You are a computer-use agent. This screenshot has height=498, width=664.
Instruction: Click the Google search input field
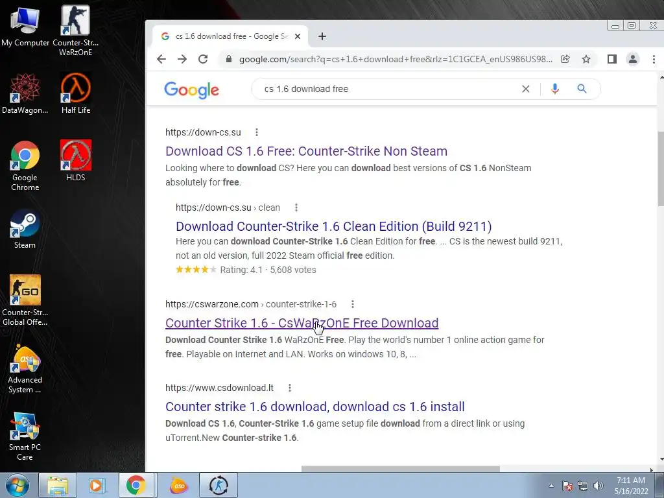[x=390, y=89]
